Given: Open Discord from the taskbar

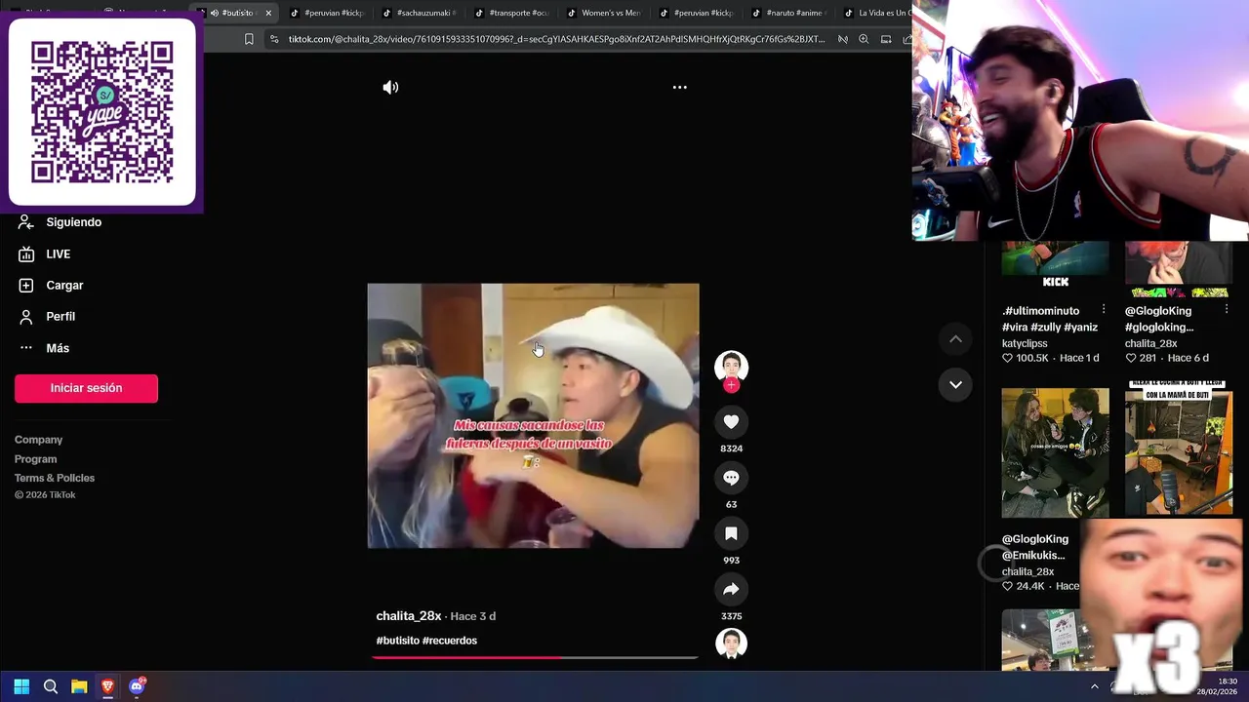Looking at the screenshot, I should pos(137,686).
